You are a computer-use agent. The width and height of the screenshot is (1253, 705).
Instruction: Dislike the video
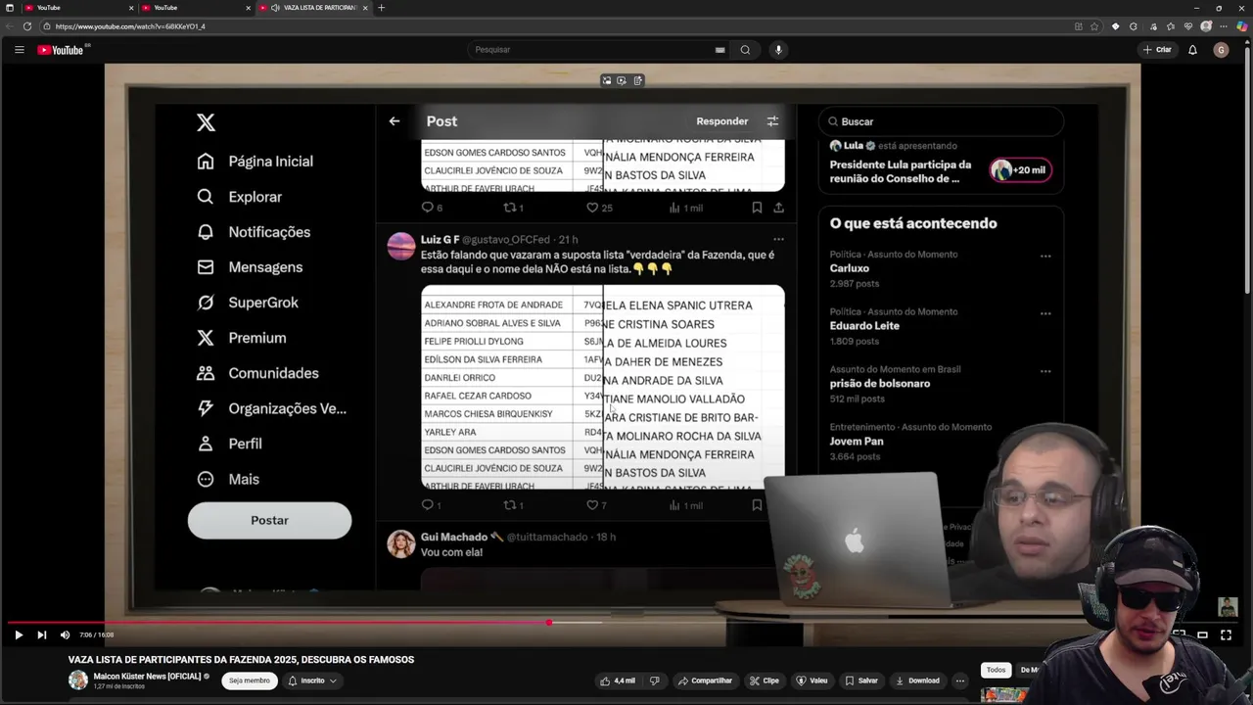coord(655,681)
